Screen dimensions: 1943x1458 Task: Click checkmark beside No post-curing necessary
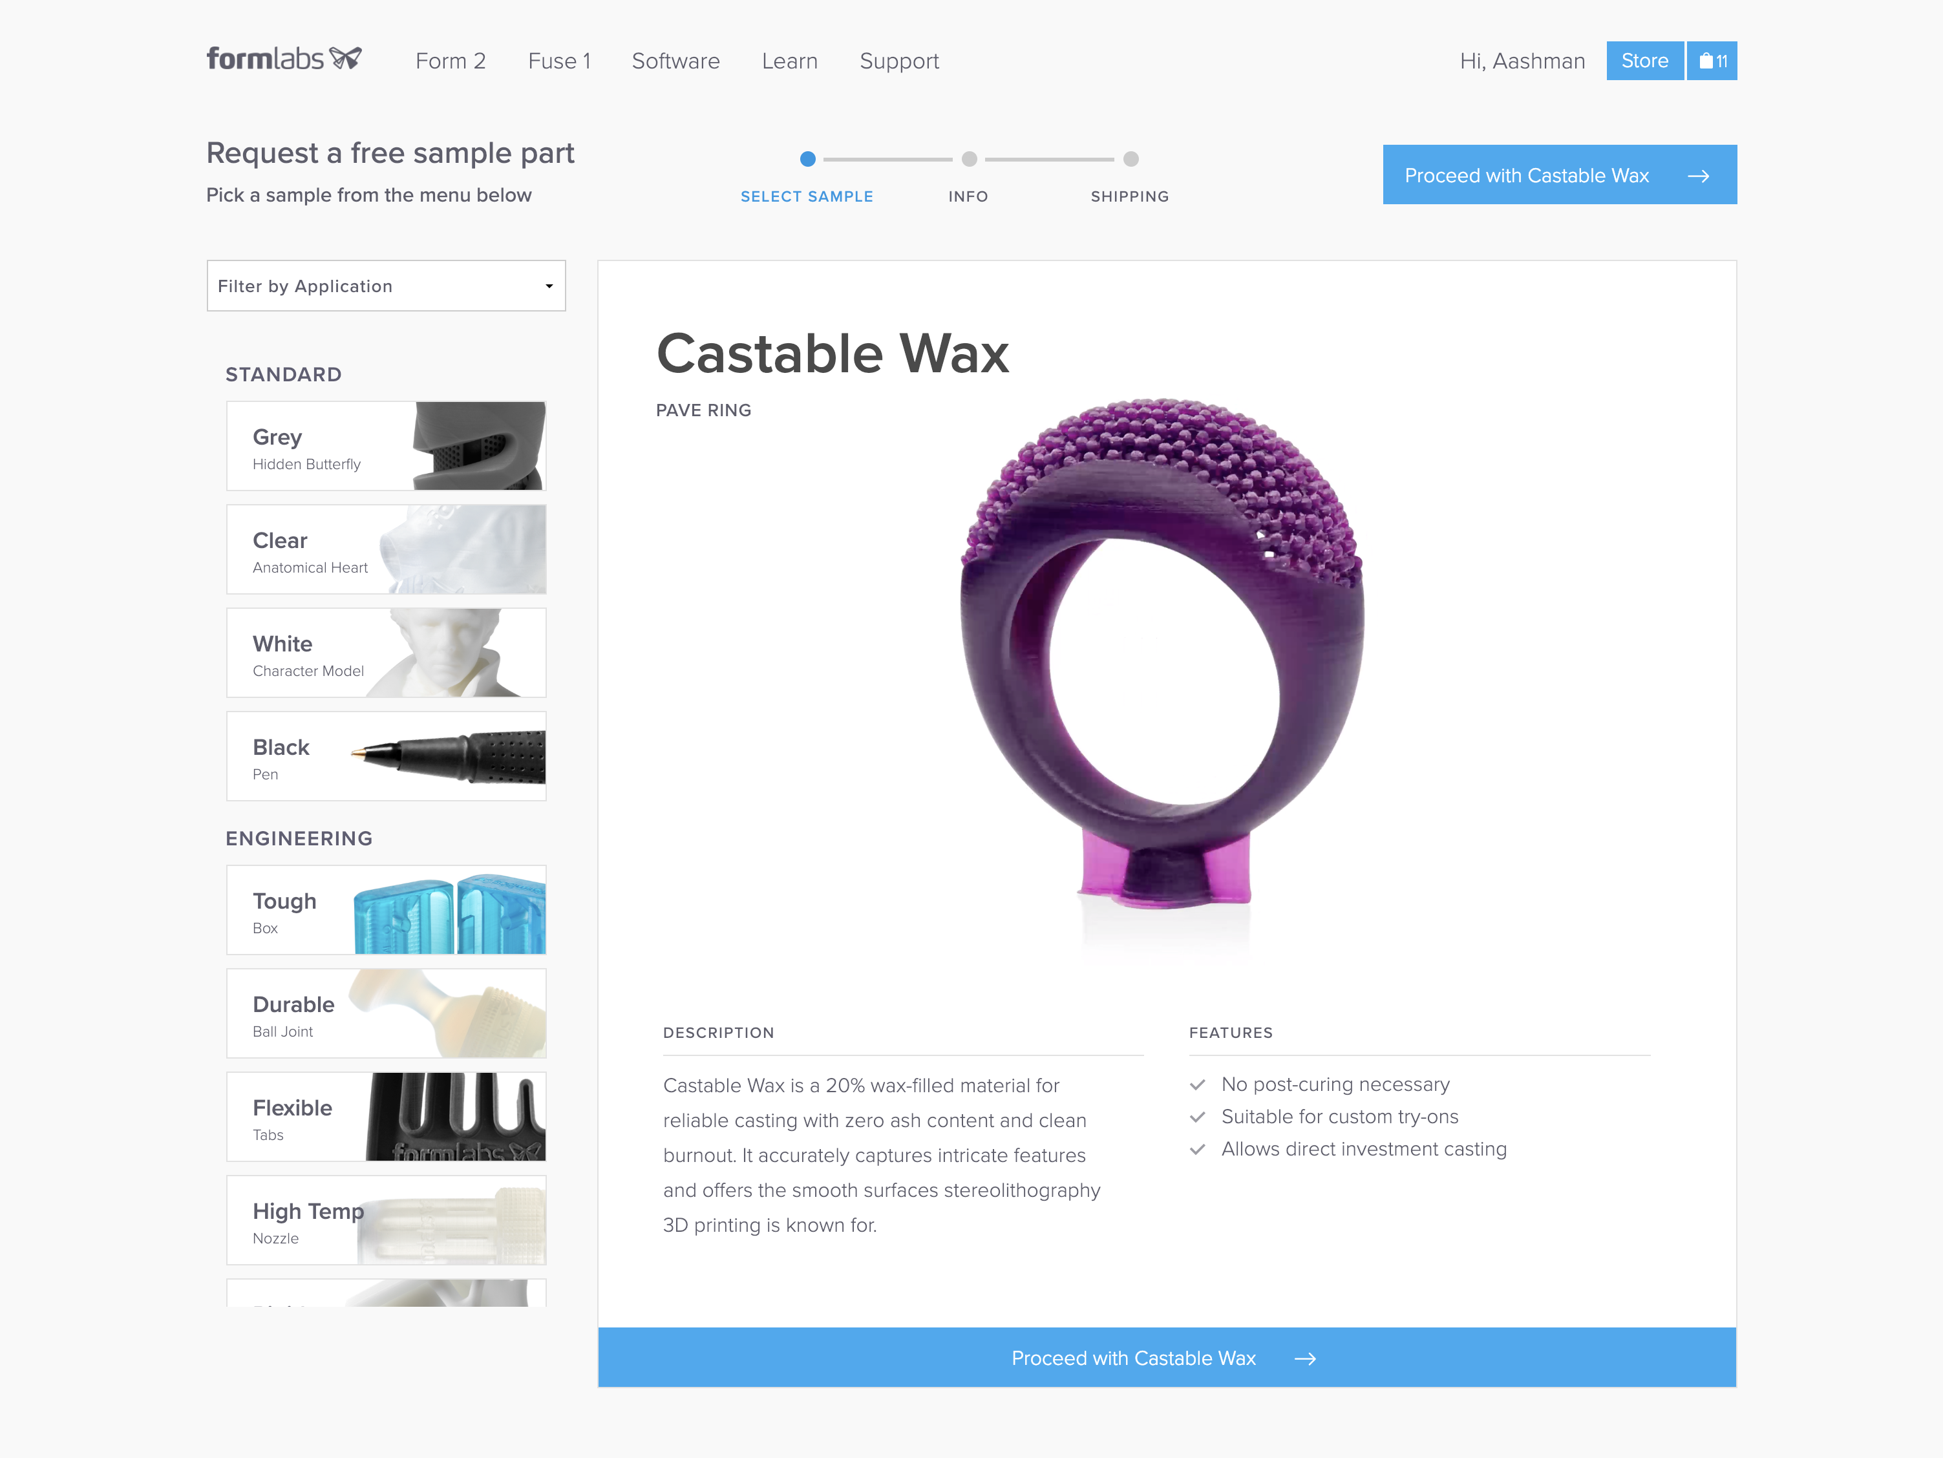[1197, 1084]
